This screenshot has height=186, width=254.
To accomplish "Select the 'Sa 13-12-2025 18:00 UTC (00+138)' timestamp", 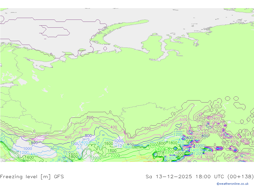I will [200, 177].
